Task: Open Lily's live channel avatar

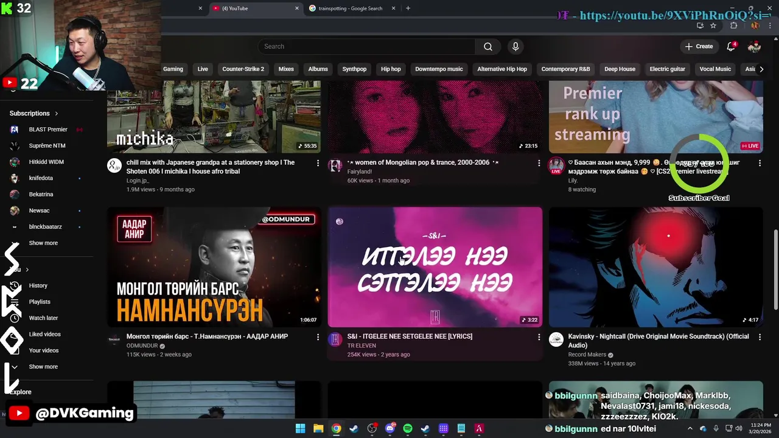Action: point(556,165)
